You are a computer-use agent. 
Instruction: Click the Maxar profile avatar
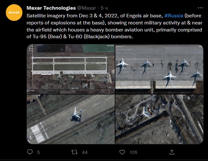[14, 13]
